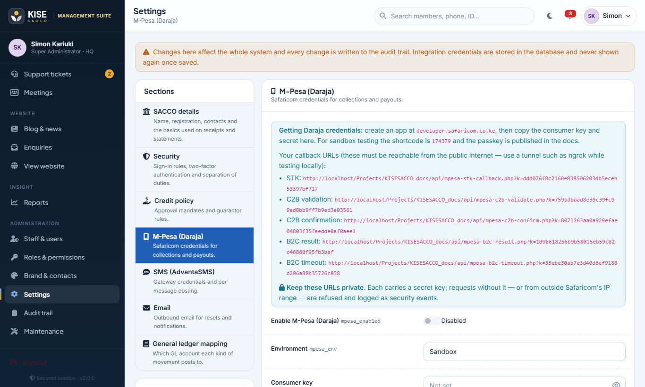
Task: Click the Reports chart icon
Action: [15, 202]
